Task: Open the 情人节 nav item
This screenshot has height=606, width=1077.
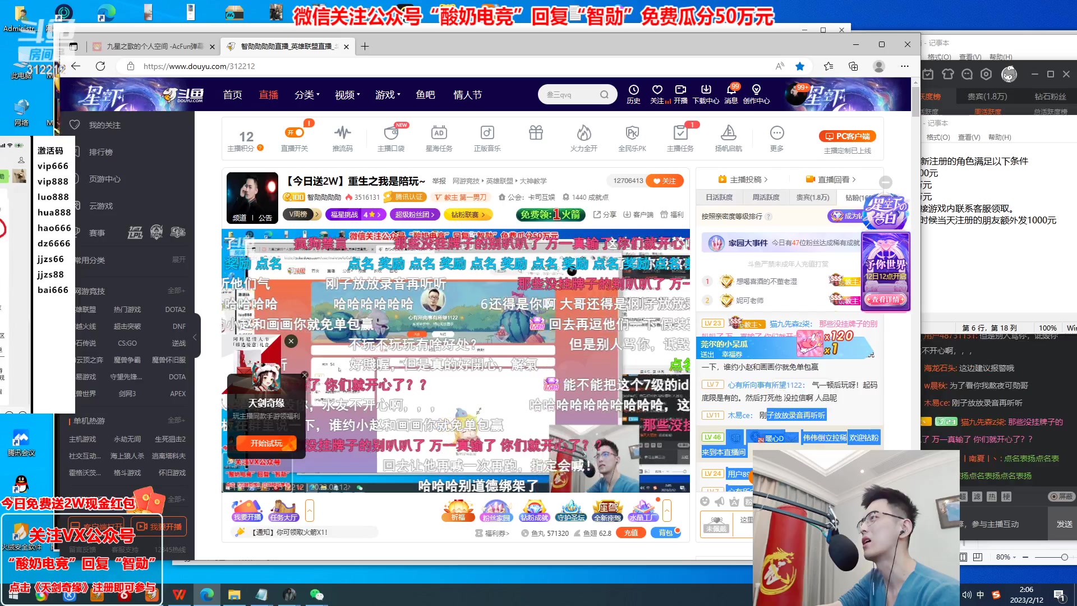Action: pyautogui.click(x=468, y=95)
